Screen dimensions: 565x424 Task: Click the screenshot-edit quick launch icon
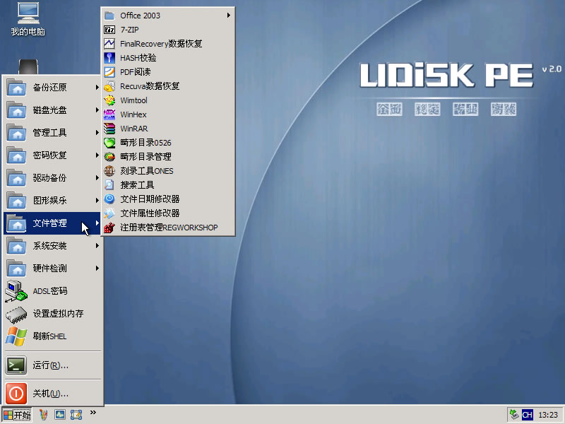(x=76, y=415)
